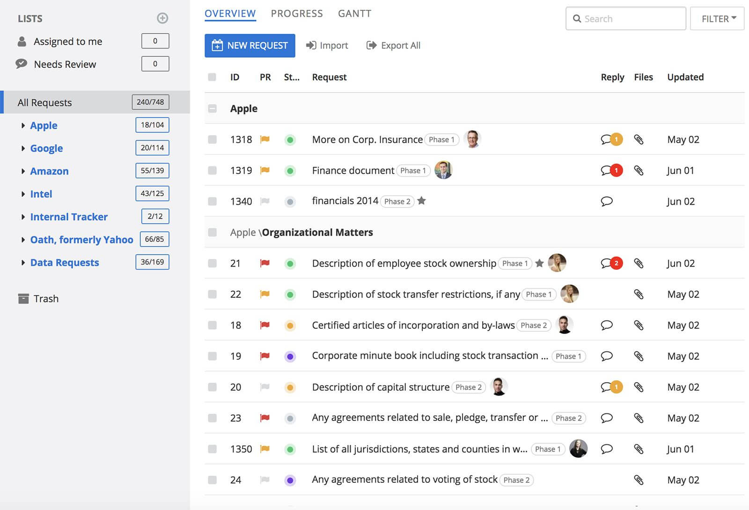749x510 pixels.
Task: Check the box for request 1318
Action: click(x=212, y=140)
